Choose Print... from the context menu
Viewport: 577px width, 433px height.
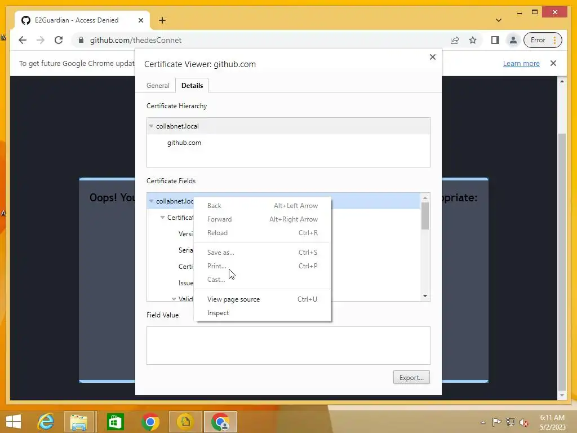click(263, 266)
